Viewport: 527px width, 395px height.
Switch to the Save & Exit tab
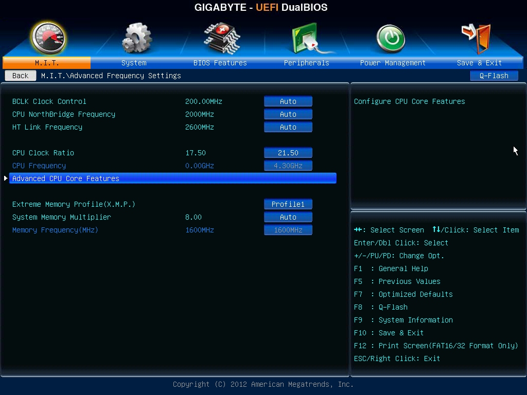tap(479, 63)
